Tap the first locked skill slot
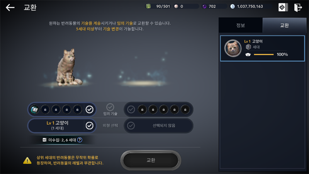 [45, 109]
